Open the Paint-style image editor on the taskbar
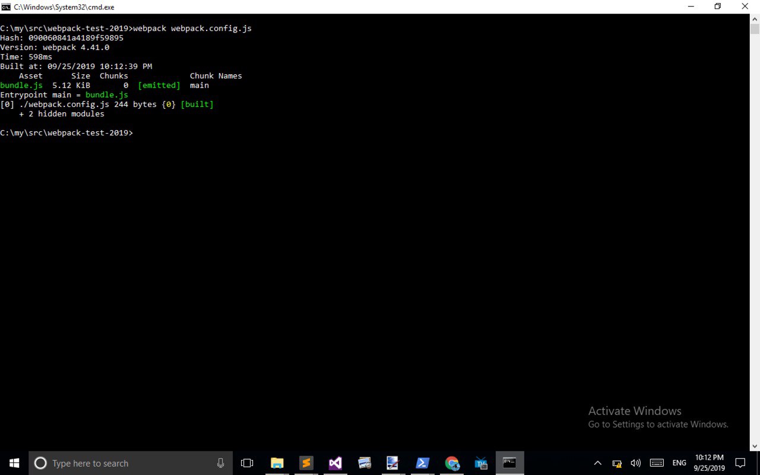The image size is (760, 475). (x=393, y=463)
